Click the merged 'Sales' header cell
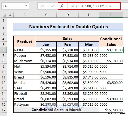Screen dimensions: 128x116 (68, 39)
